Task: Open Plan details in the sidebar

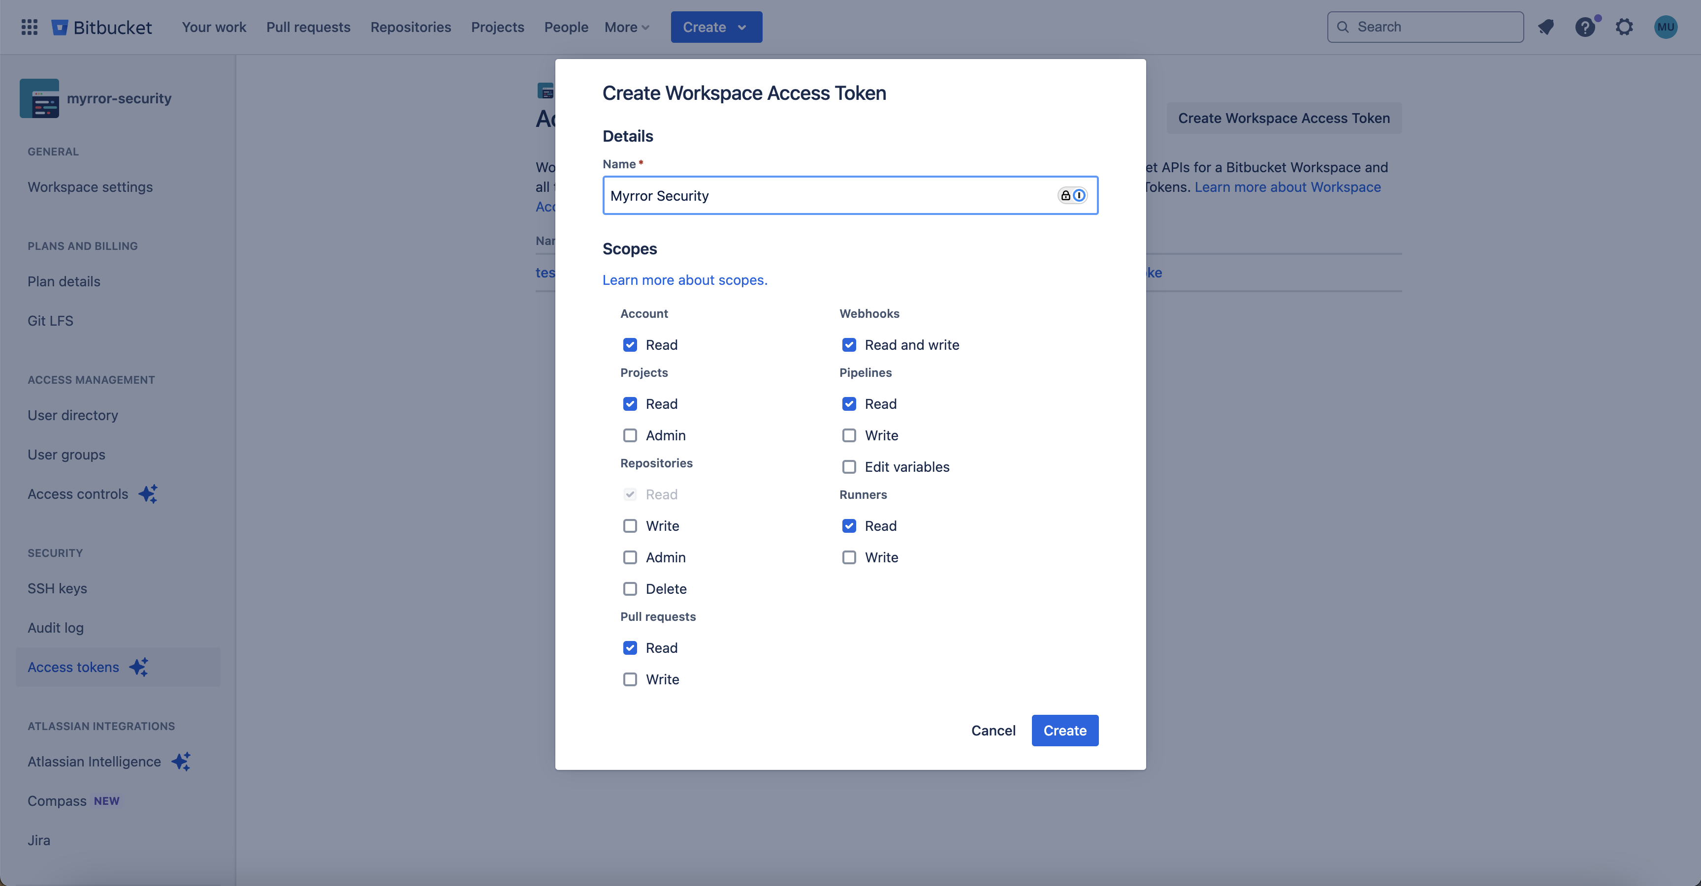Action: [x=64, y=282]
